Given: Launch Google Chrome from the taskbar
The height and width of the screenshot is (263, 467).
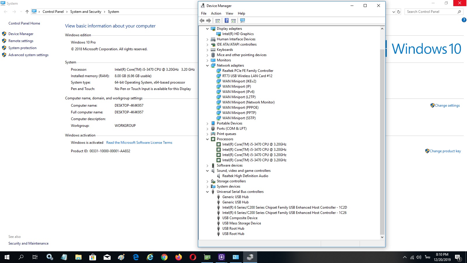Looking at the screenshot, I should 164,257.
